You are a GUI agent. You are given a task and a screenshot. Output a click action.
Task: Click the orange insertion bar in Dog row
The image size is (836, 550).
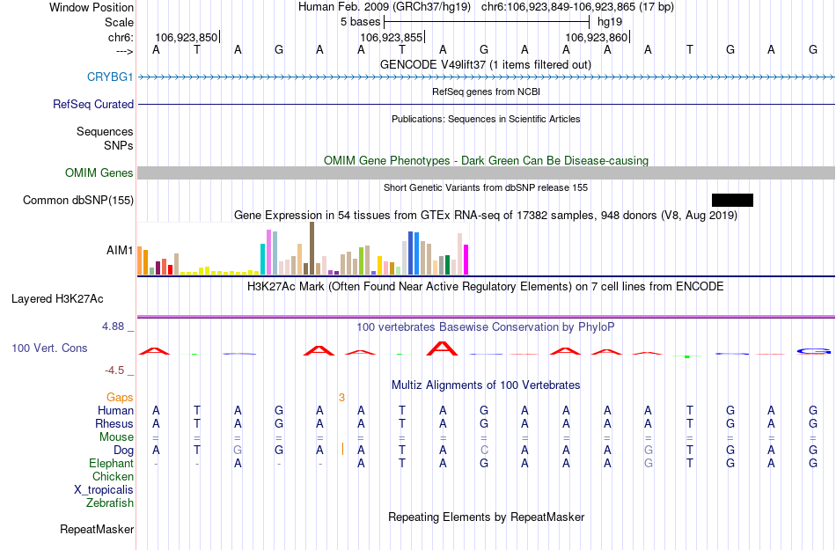coord(342,450)
